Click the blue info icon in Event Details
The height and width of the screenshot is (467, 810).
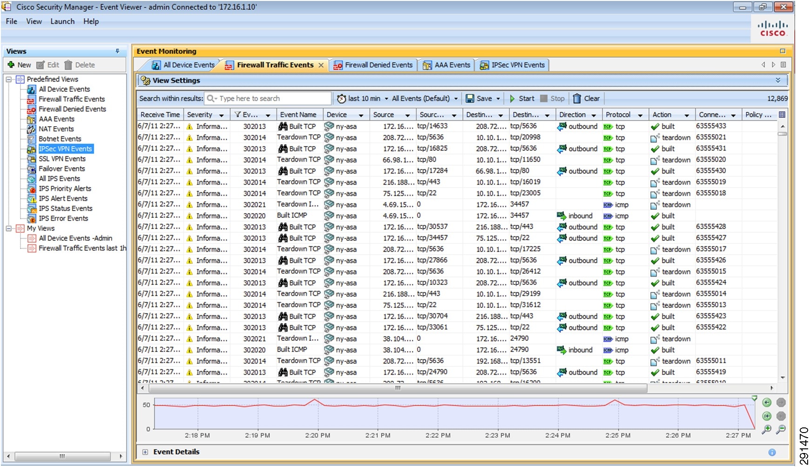[x=772, y=452]
